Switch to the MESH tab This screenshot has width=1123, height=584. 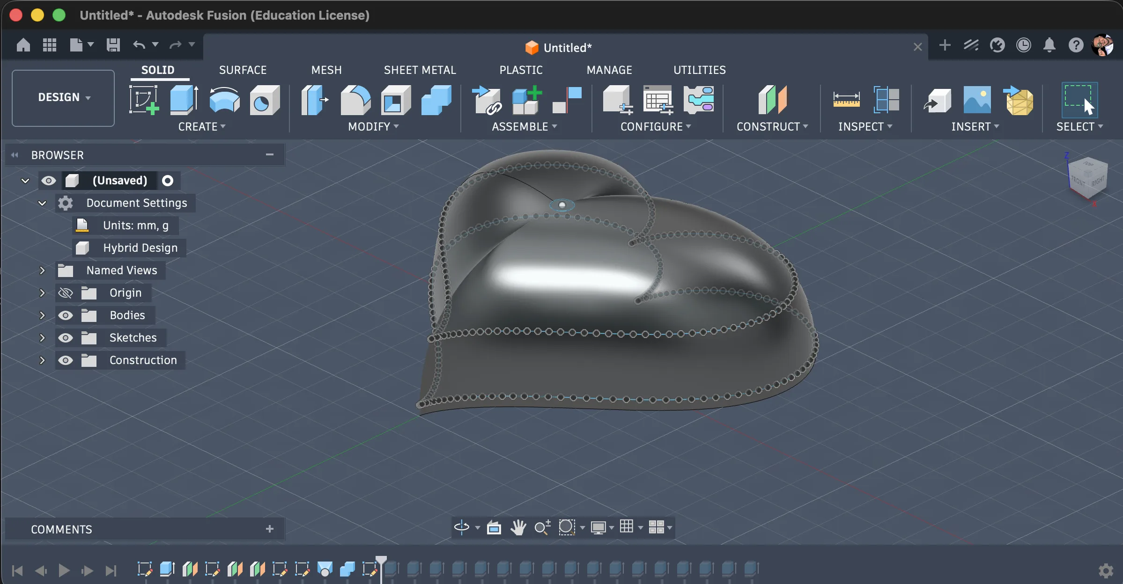coord(326,70)
